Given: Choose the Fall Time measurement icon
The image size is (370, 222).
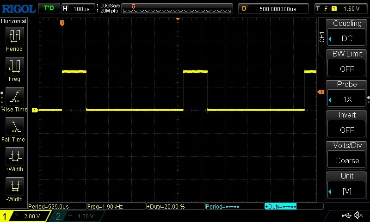Looking at the screenshot, I should click(x=15, y=126).
